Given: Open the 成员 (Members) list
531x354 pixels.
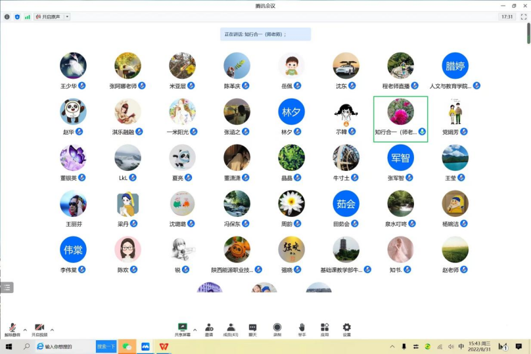Looking at the screenshot, I should pos(231,329).
